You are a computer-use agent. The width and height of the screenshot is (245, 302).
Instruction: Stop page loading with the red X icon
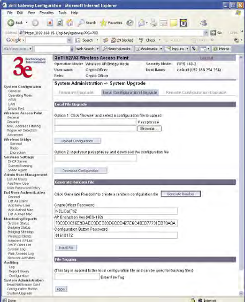pyautogui.click(x=50, y=23)
